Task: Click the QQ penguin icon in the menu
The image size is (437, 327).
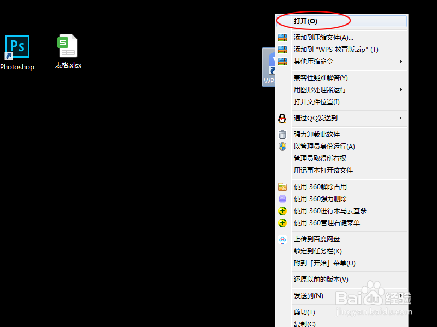Action: pyautogui.click(x=282, y=118)
